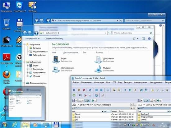Open the Навигация menu in Total Commander
Image resolution: width=171 pixels, height=128 pixels.
tap(99, 82)
